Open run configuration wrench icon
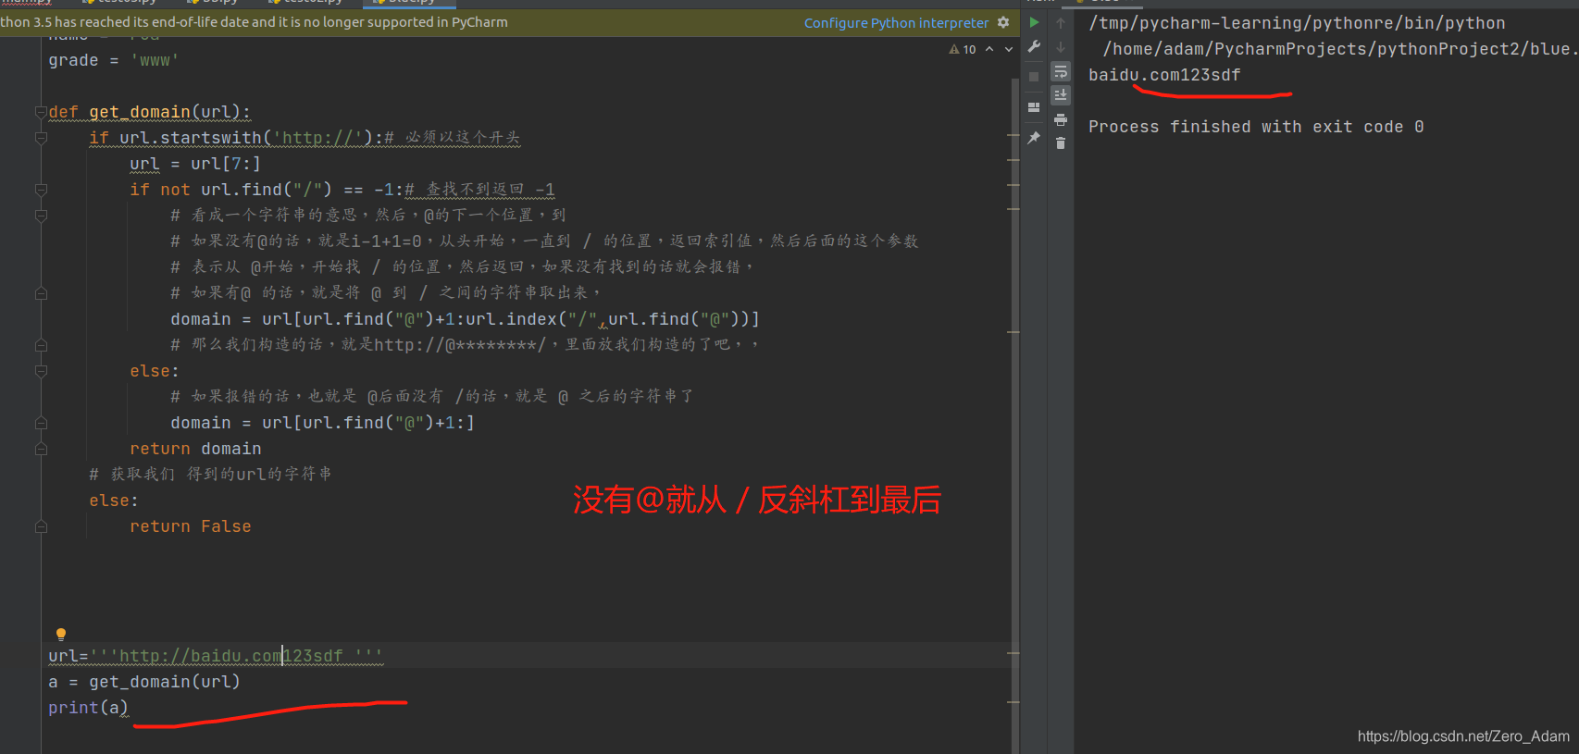The height and width of the screenshot is (754, 1579). point(1034,46)
